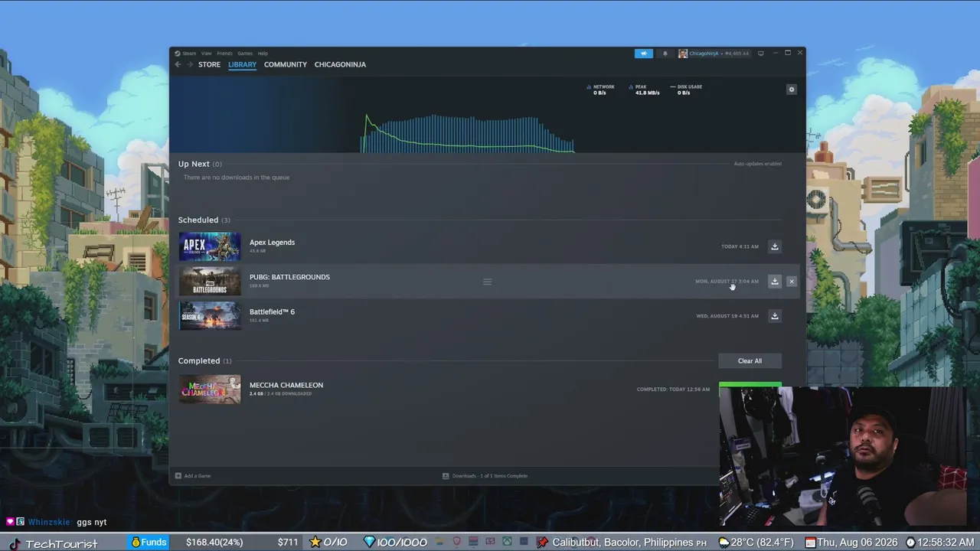The width and height of the screenshot is (980, 551).
Task: Click the Add a Game plus icon
Action: (178, 476)
